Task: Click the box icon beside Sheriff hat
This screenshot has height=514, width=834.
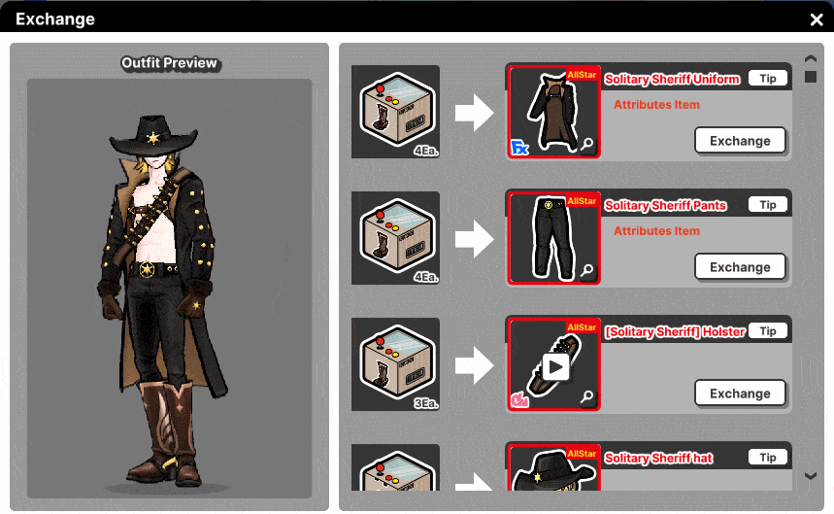Action: click(x=396, y=467)
